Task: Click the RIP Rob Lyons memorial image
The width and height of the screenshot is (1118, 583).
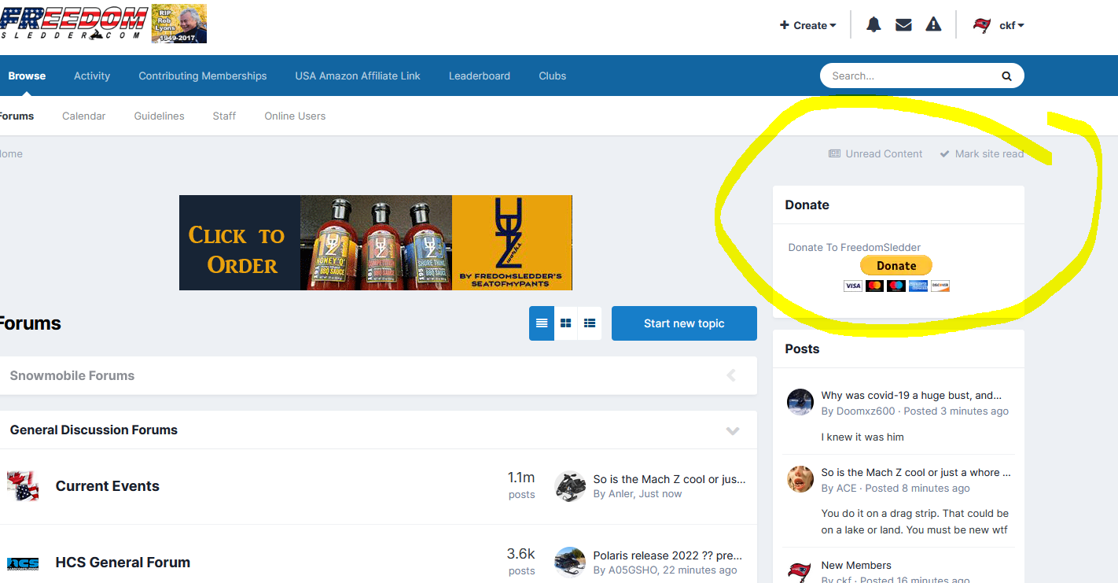Action: tap(179, 24)
